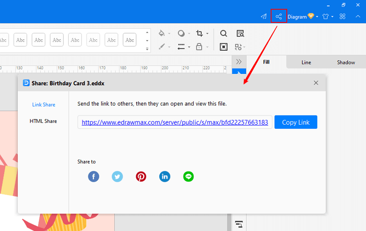Select the Crop tool
366x231 pixels.
[x=199, y=33]
